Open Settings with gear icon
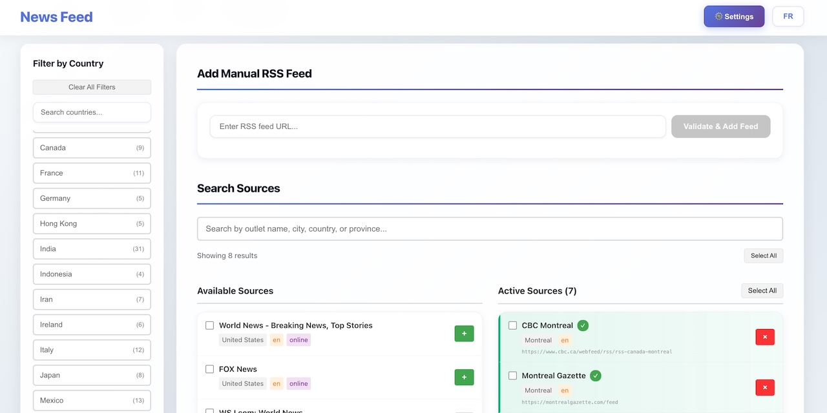The height and width of the screenshot is (413, 827). (x=734, y=17)
